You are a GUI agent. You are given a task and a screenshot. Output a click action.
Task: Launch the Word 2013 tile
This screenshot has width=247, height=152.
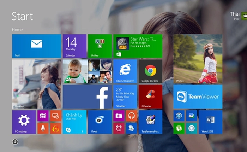211,122
